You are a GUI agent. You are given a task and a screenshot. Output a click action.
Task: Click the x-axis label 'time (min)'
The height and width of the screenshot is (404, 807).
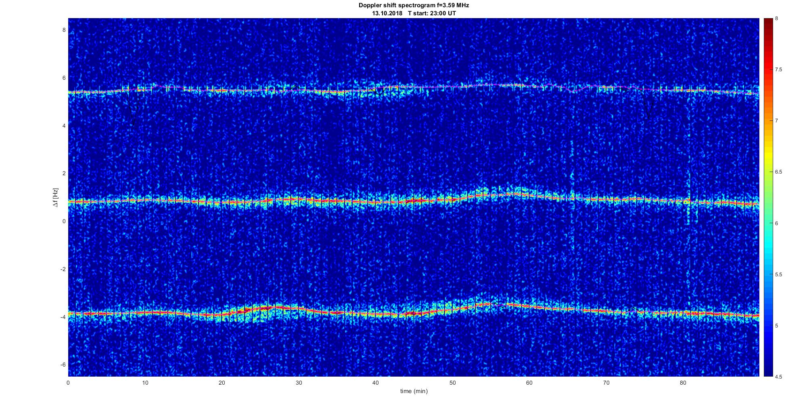point(414,391)
